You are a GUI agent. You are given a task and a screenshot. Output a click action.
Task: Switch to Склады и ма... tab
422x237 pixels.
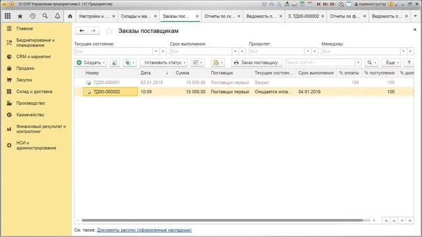click(x=135, y=16)
